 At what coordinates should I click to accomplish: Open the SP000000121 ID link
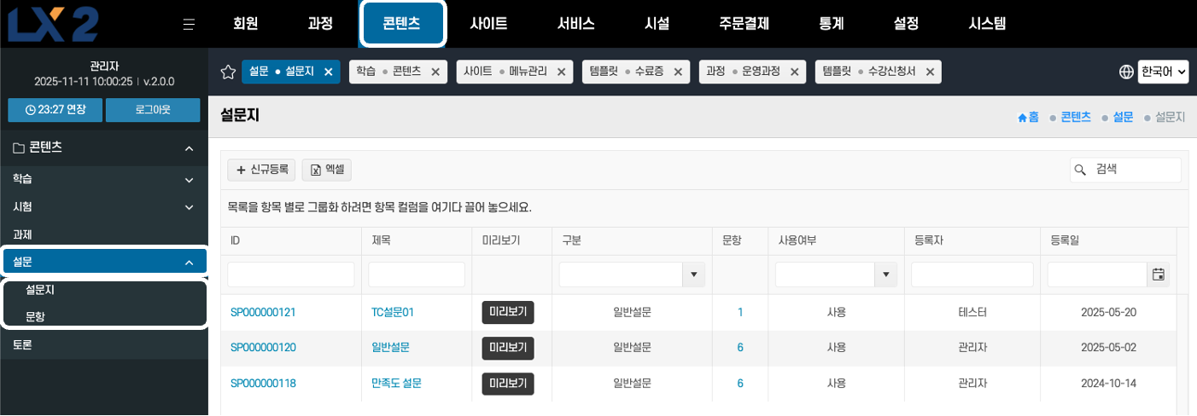pos(263,313)
